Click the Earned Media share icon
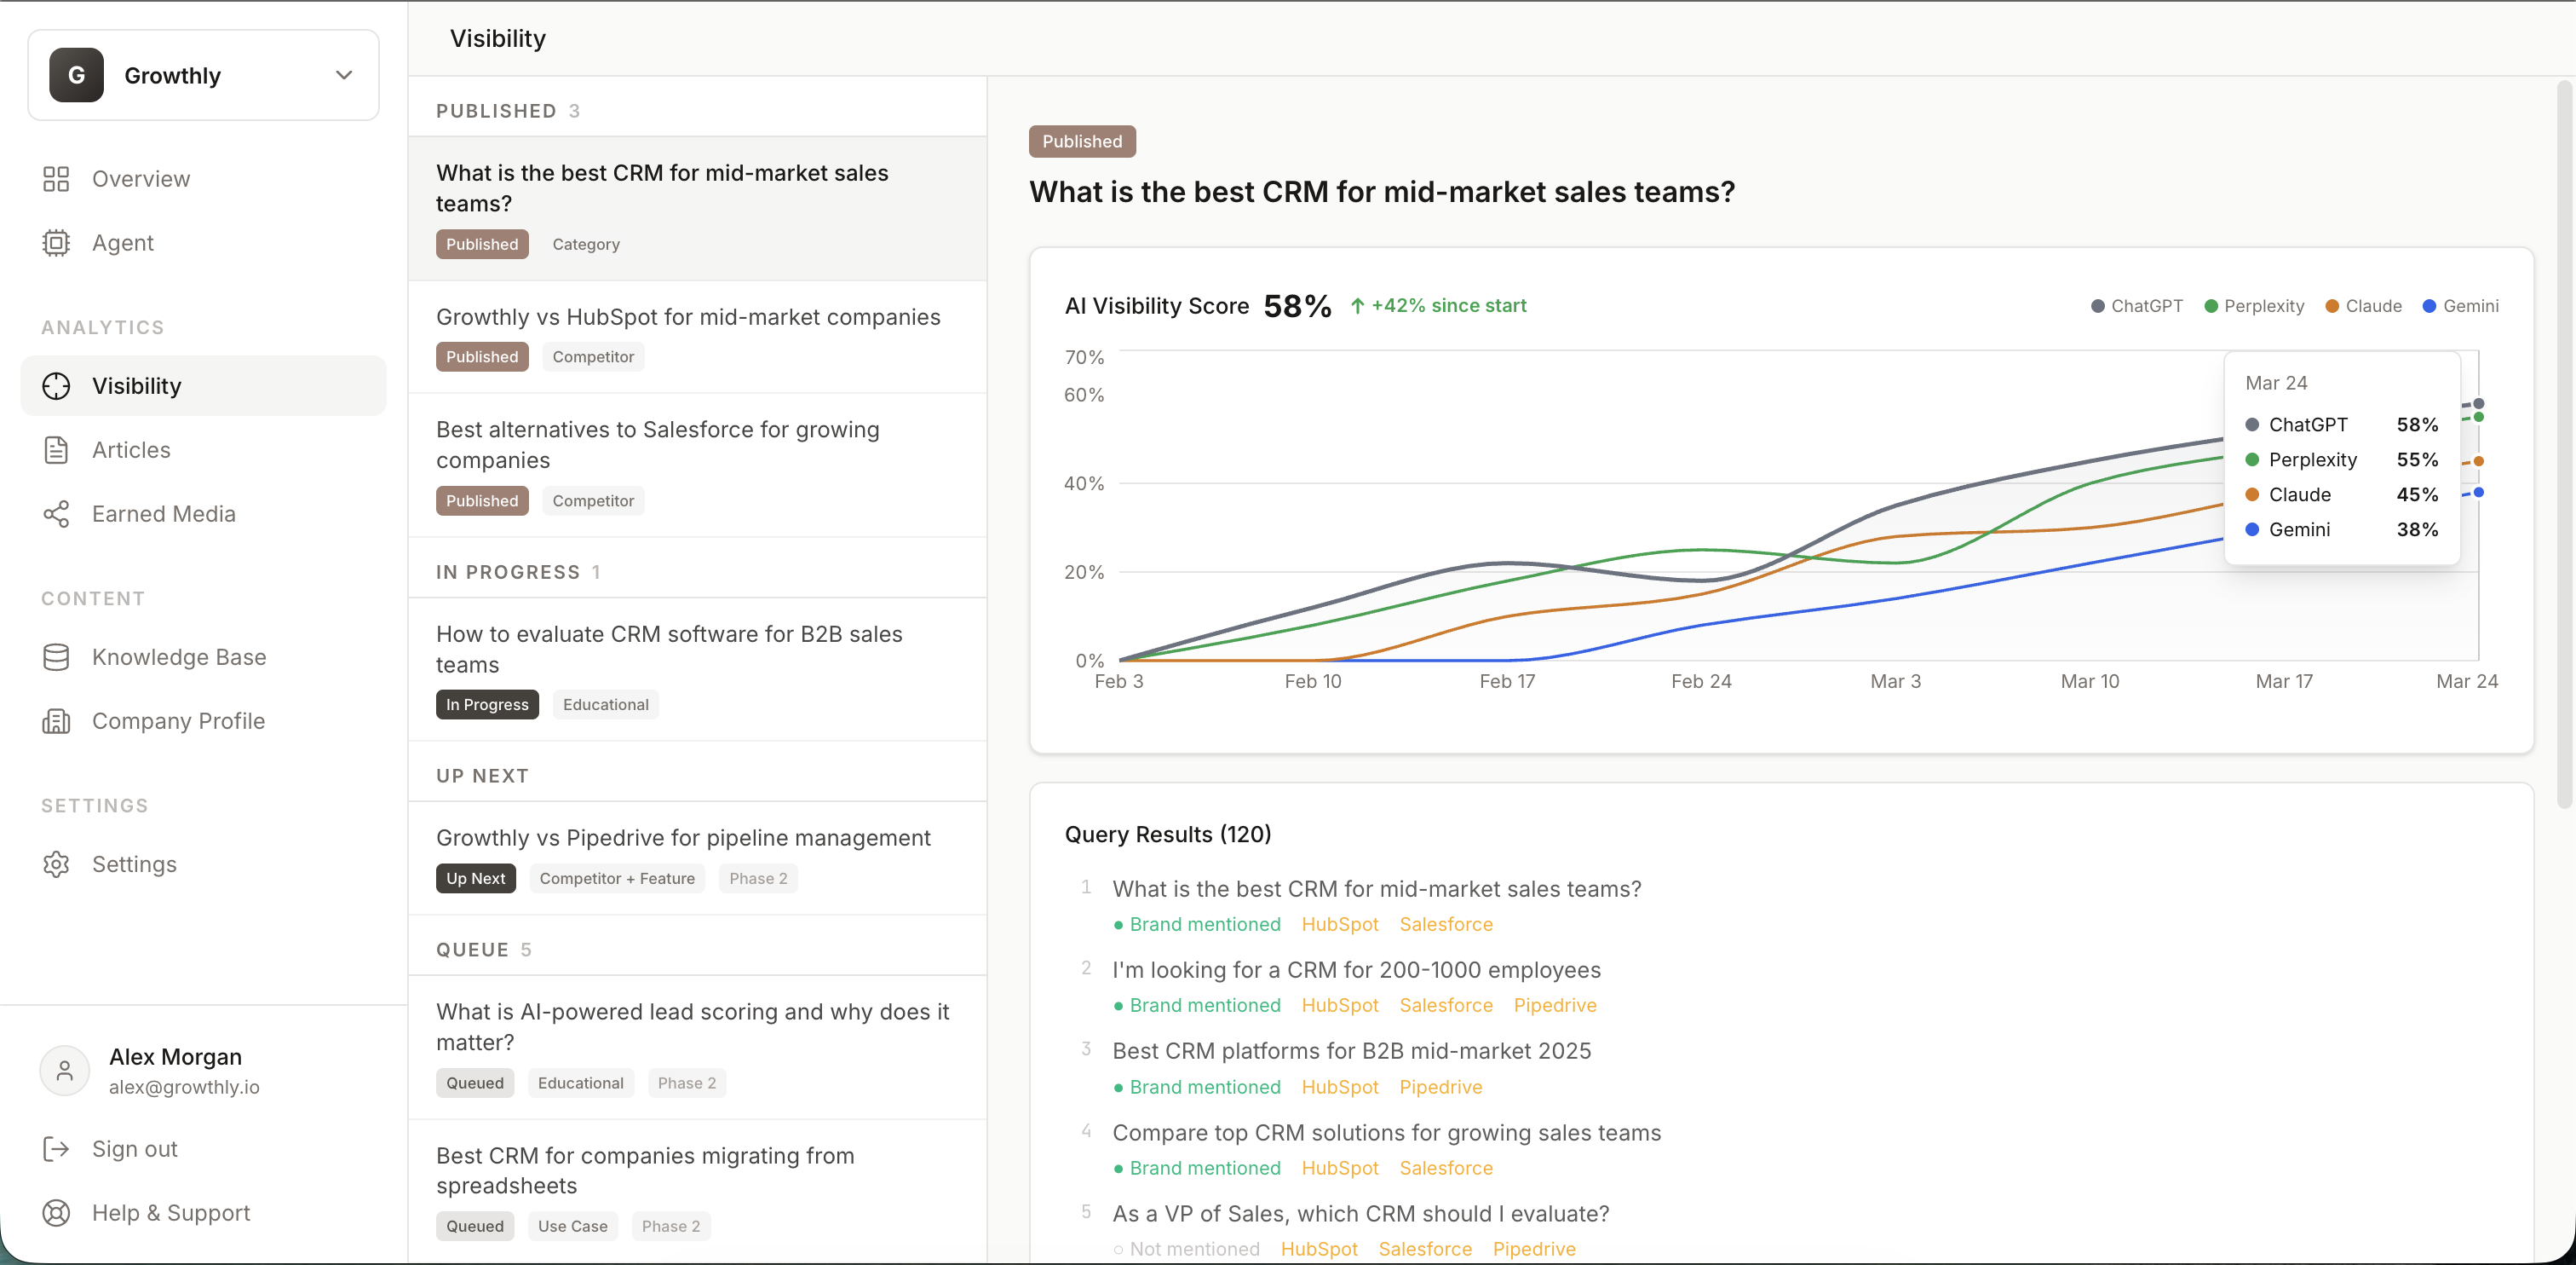Viewport: 2576px width, 1265px height. [57, 513]
